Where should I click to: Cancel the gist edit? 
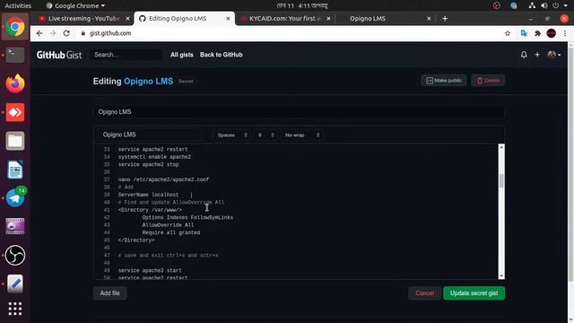point(424,293)
